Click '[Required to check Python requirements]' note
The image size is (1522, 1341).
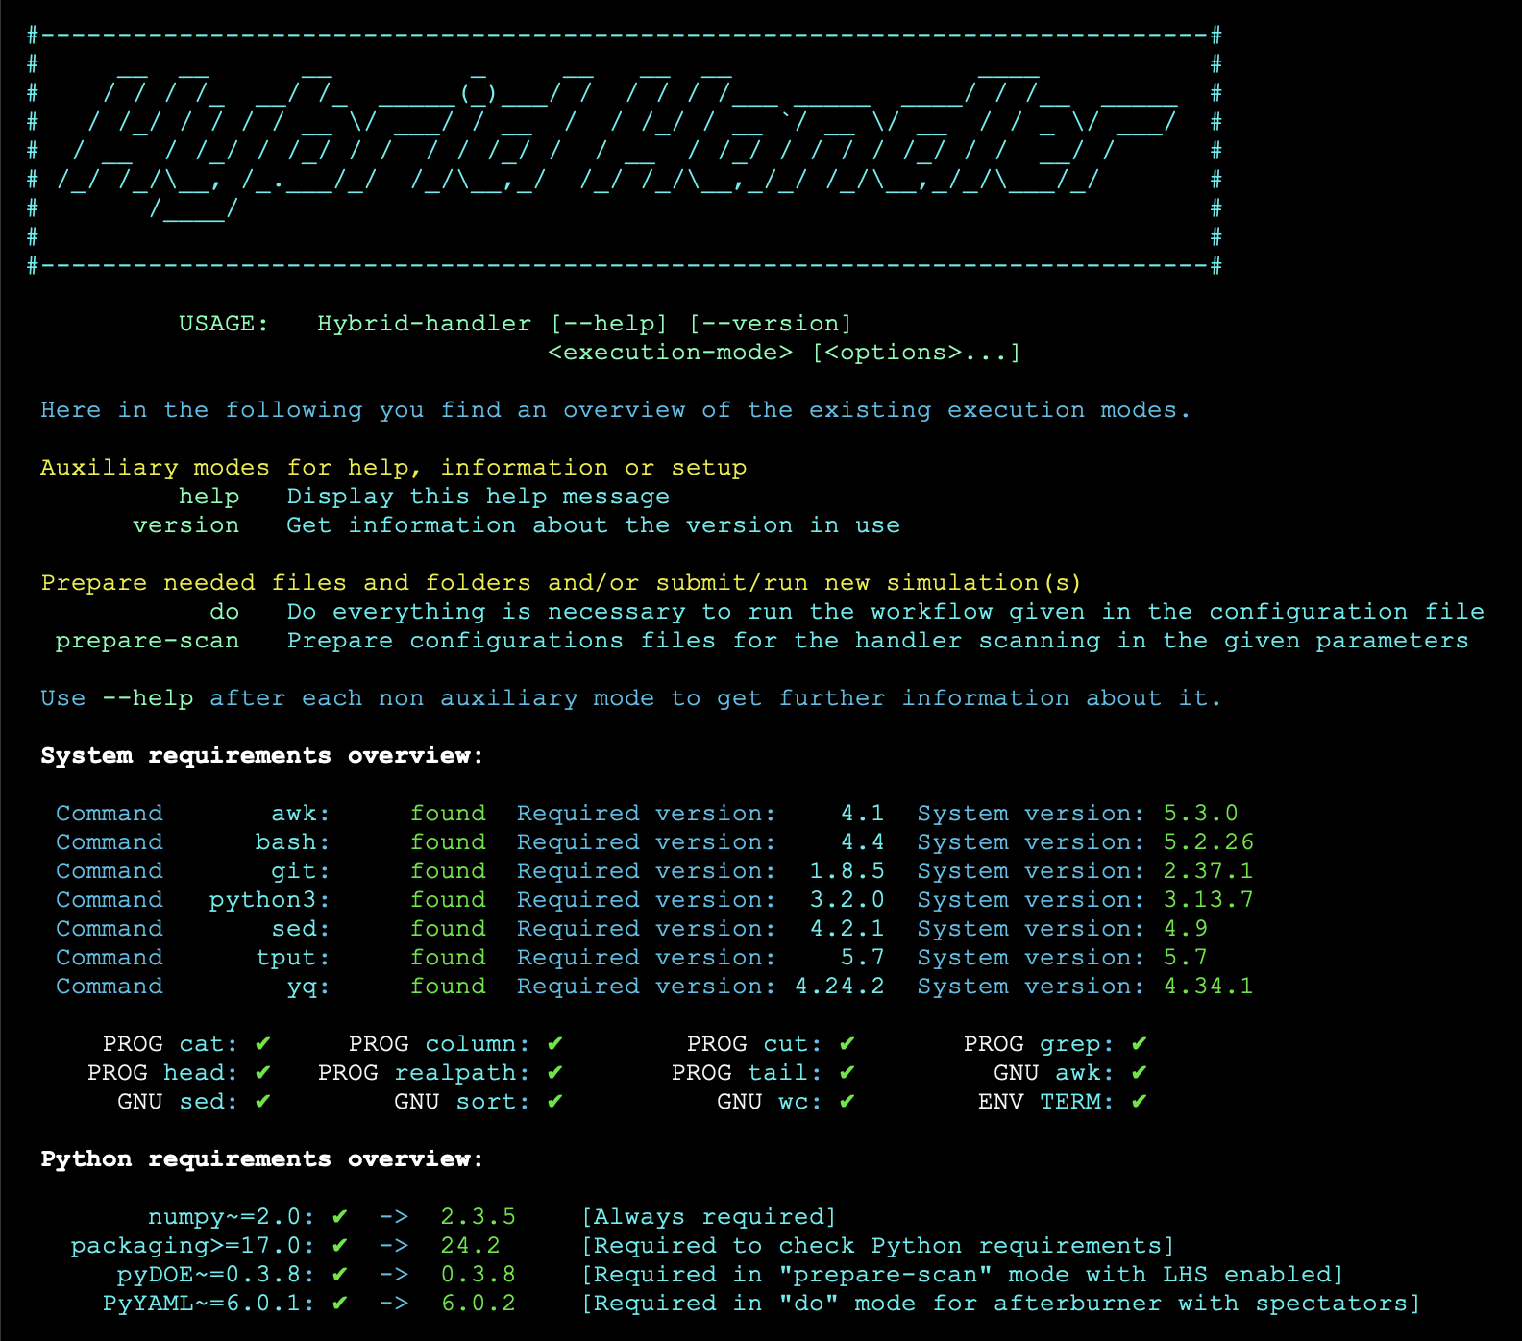(x=878, y=1246)
